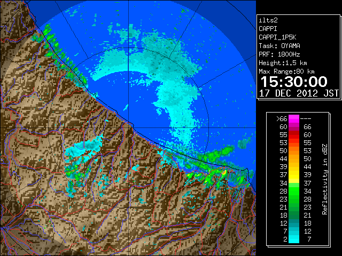This screenshot has width=342, height=256.
Task: Select the ilts2 label in info box
Action: tap(268, 20)
